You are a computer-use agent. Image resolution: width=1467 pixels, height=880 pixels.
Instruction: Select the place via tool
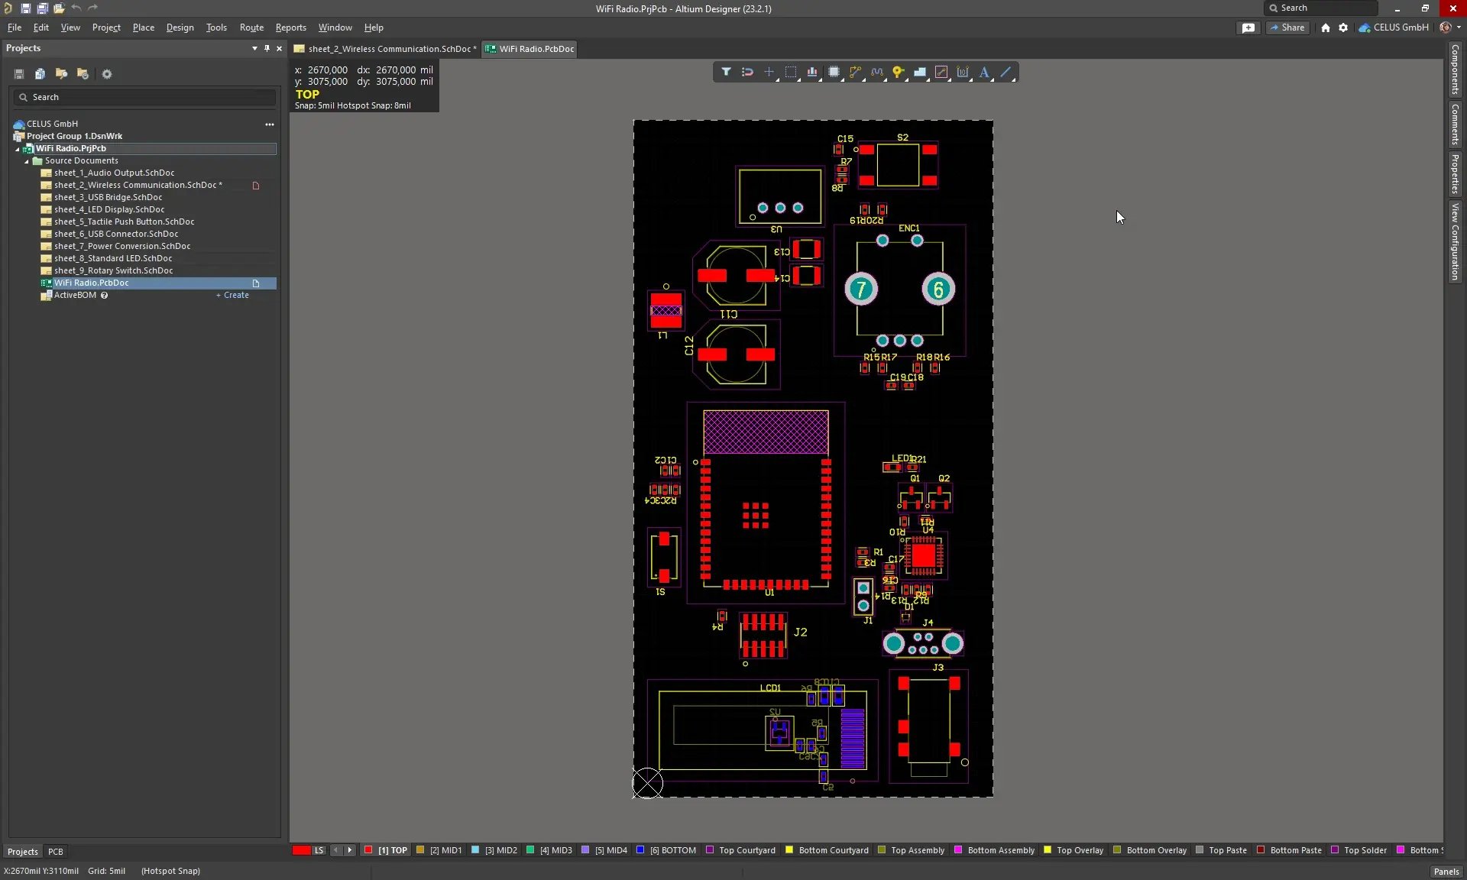[899, 72]
